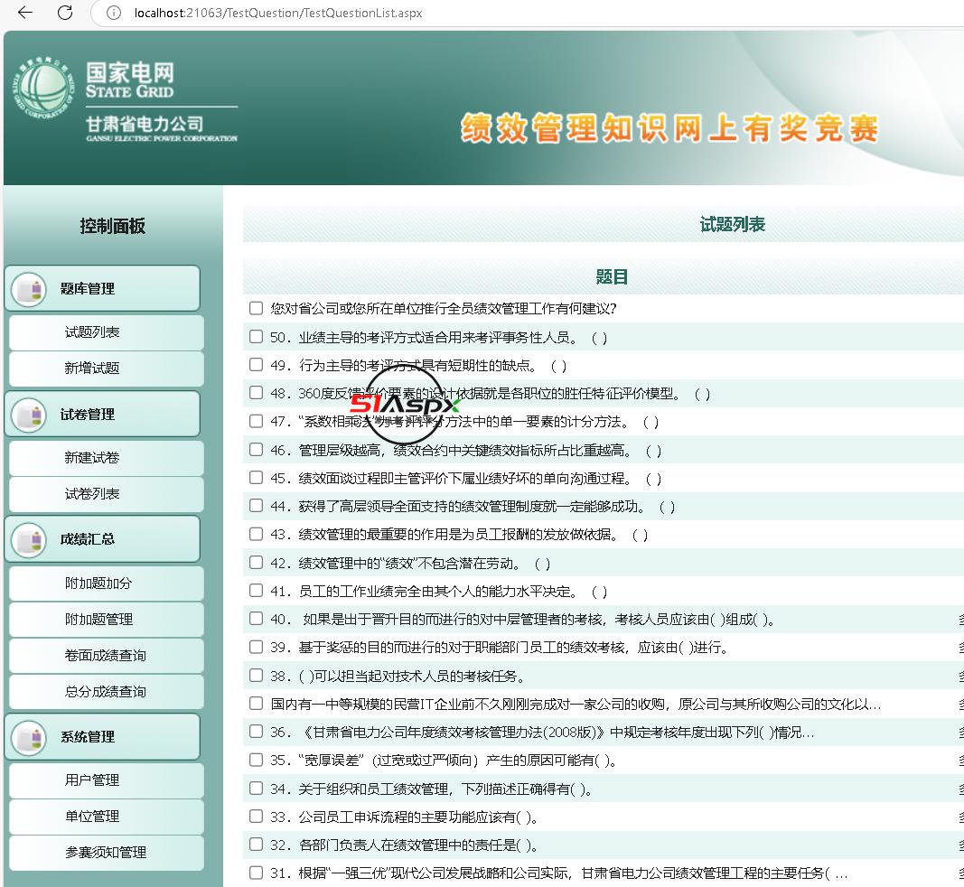Open the 总分成绩查询 menu item
This screenshot has width=964, height=887.
pos(106,692)
